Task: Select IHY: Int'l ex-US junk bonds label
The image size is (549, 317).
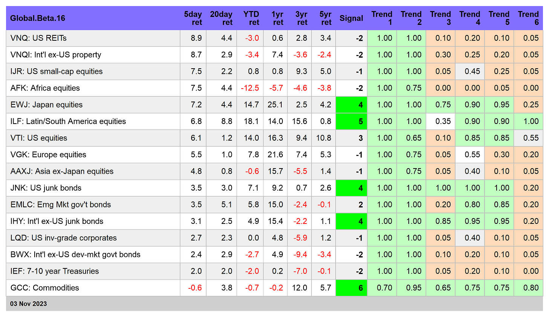Action: click(x=57, y=221)
